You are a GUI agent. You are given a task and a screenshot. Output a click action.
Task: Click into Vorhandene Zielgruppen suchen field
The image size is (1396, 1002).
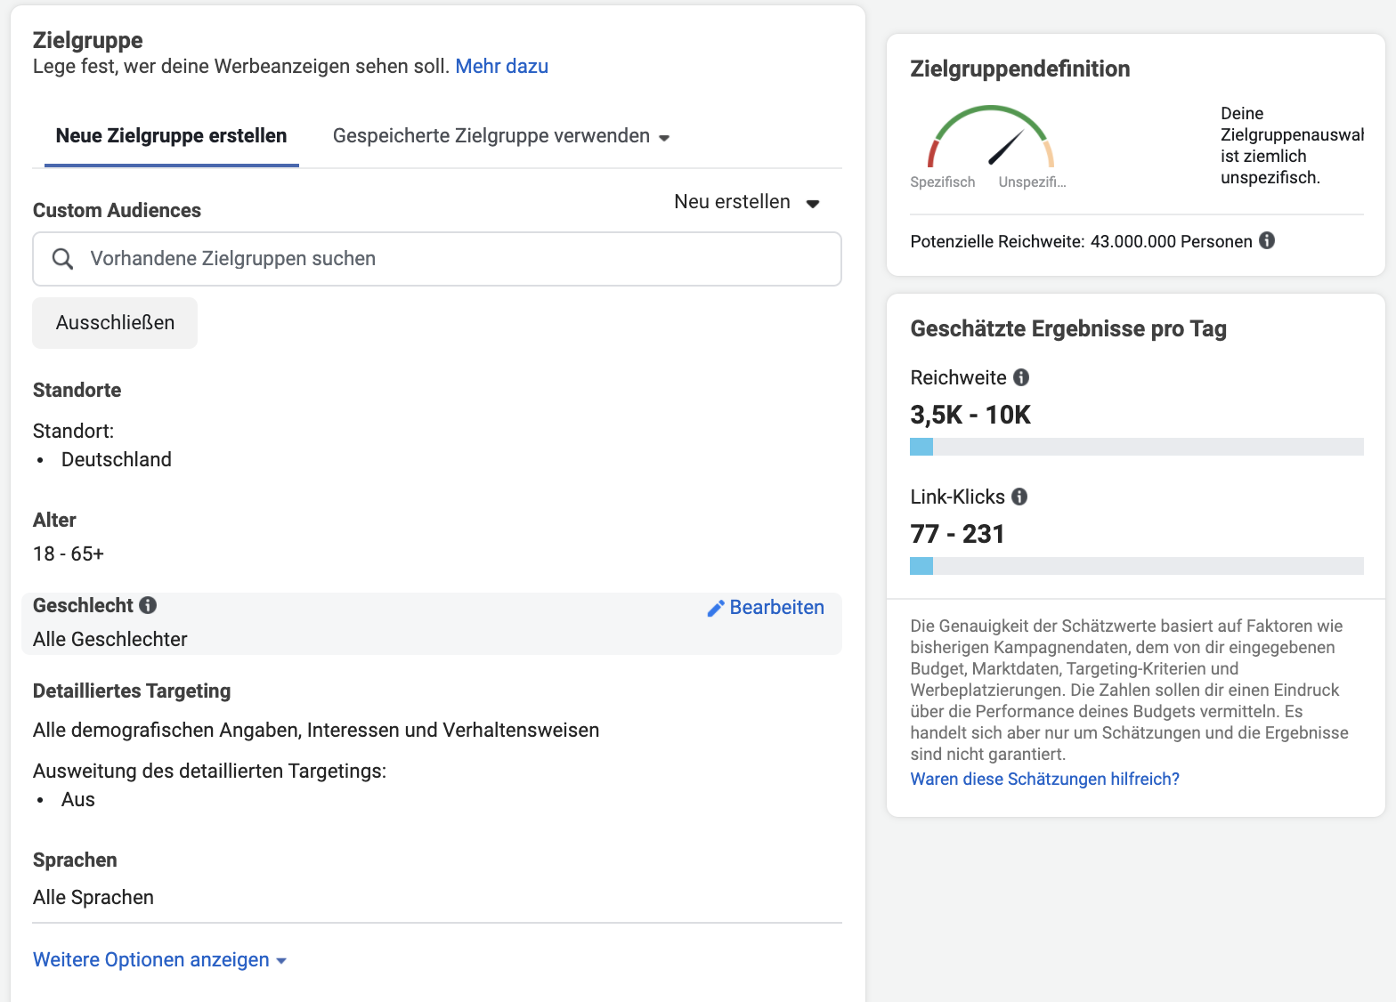(x=437, y=259)
